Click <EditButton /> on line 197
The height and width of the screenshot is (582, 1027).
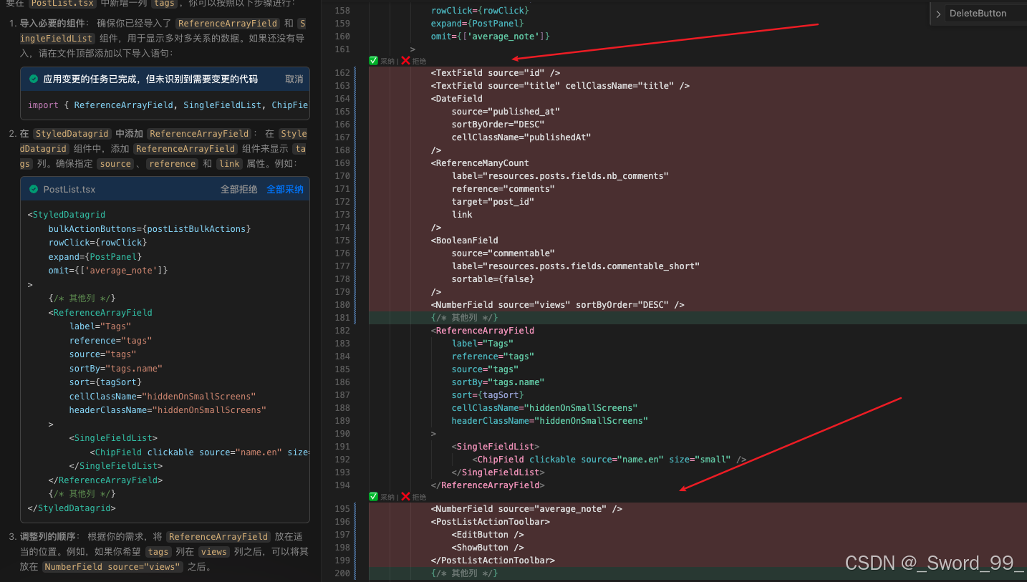(x=488, y=535)
